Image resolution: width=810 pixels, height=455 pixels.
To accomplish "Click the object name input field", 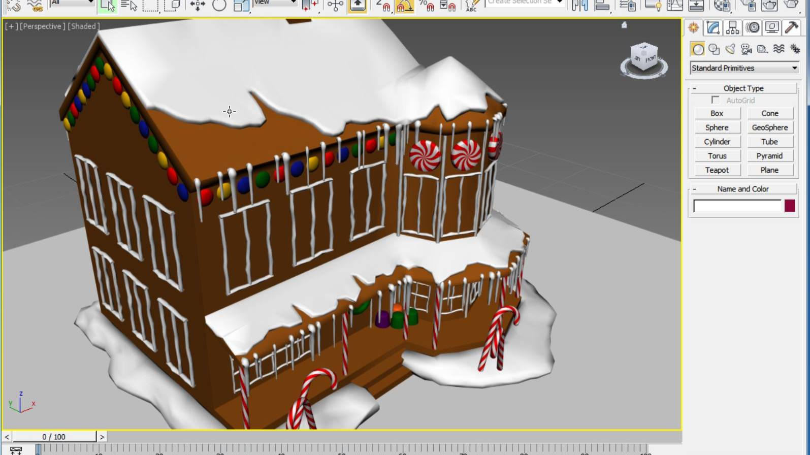I will click(737, 206).
